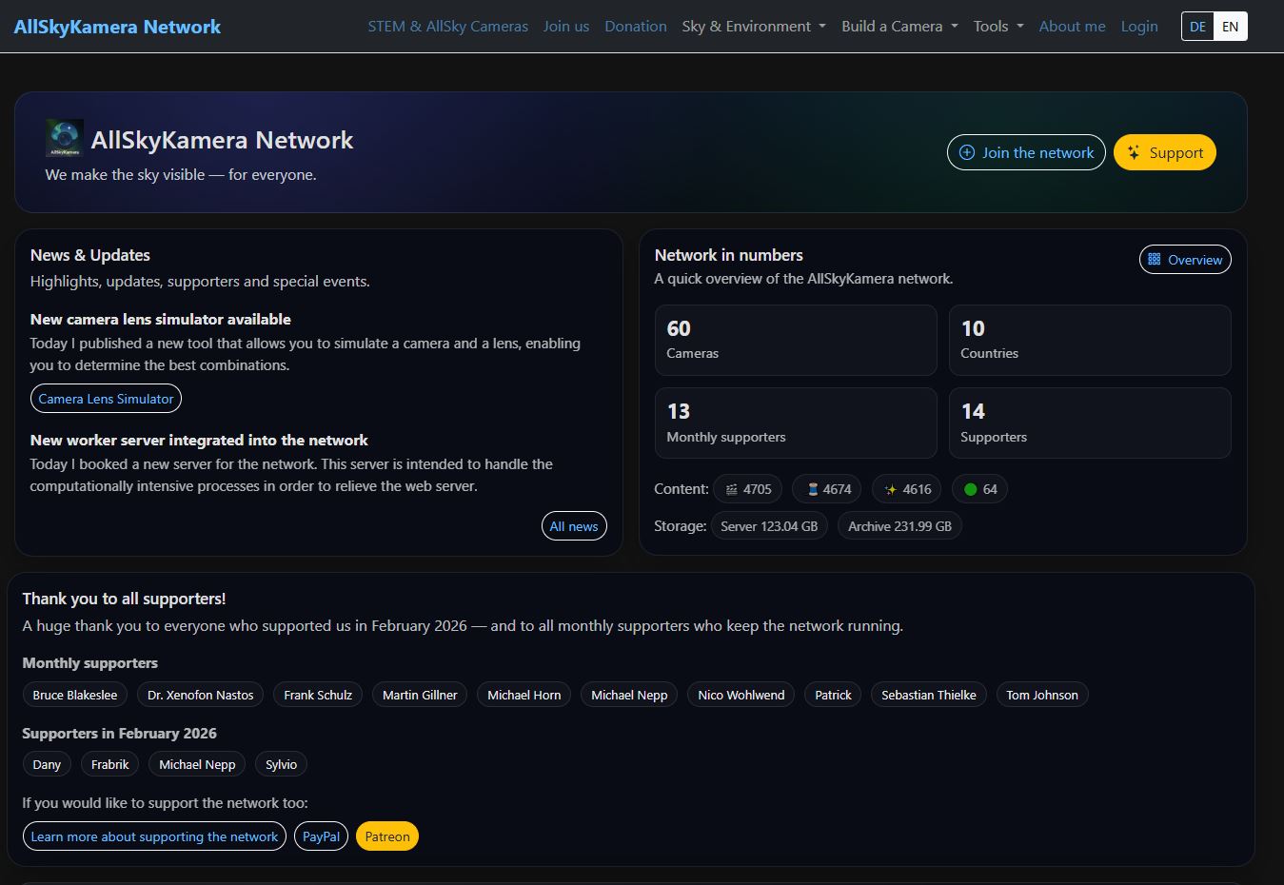Open PayPal to support the network

tap(321, 836)
